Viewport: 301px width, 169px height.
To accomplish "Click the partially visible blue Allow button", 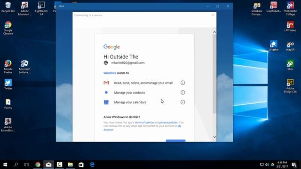I will [x=175, y=141].
